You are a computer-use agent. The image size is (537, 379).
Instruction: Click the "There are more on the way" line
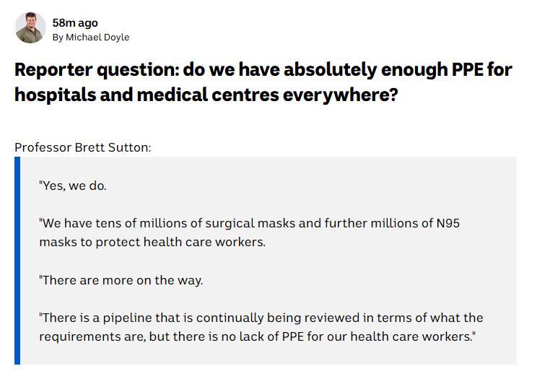(x=121, y=280)
